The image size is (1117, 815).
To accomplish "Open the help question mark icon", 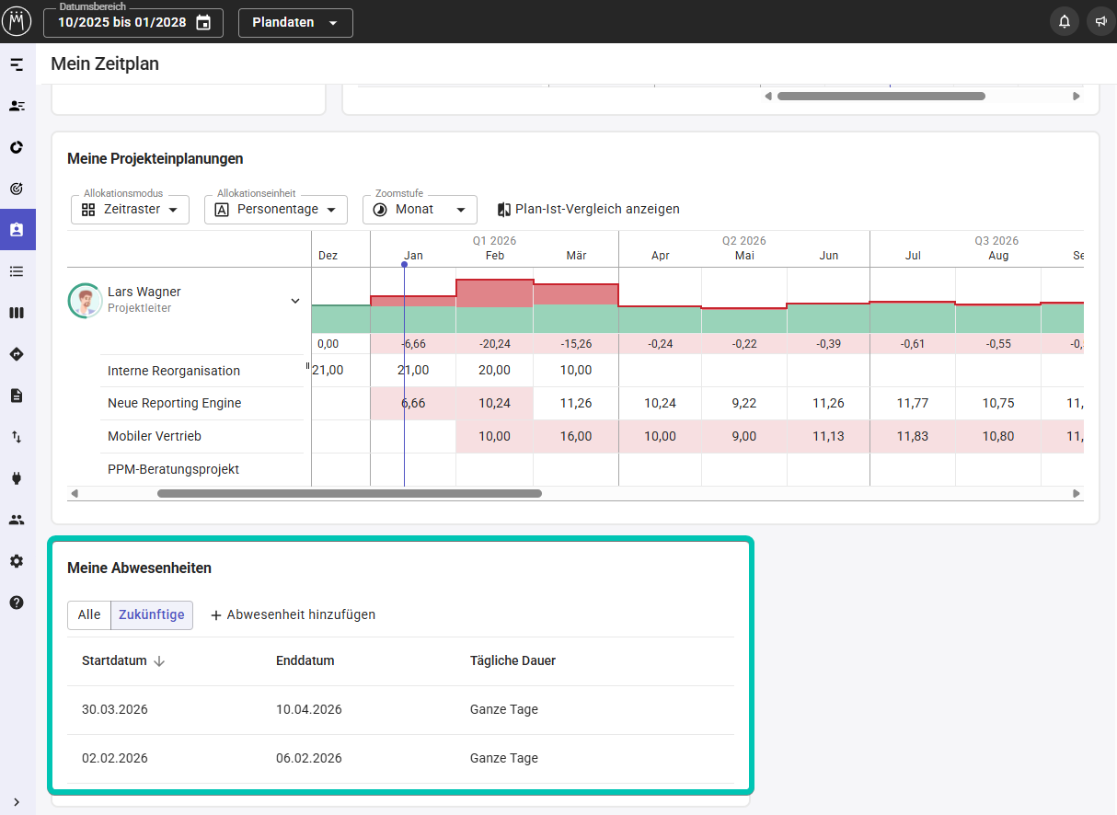I will [x=17, y=603].
